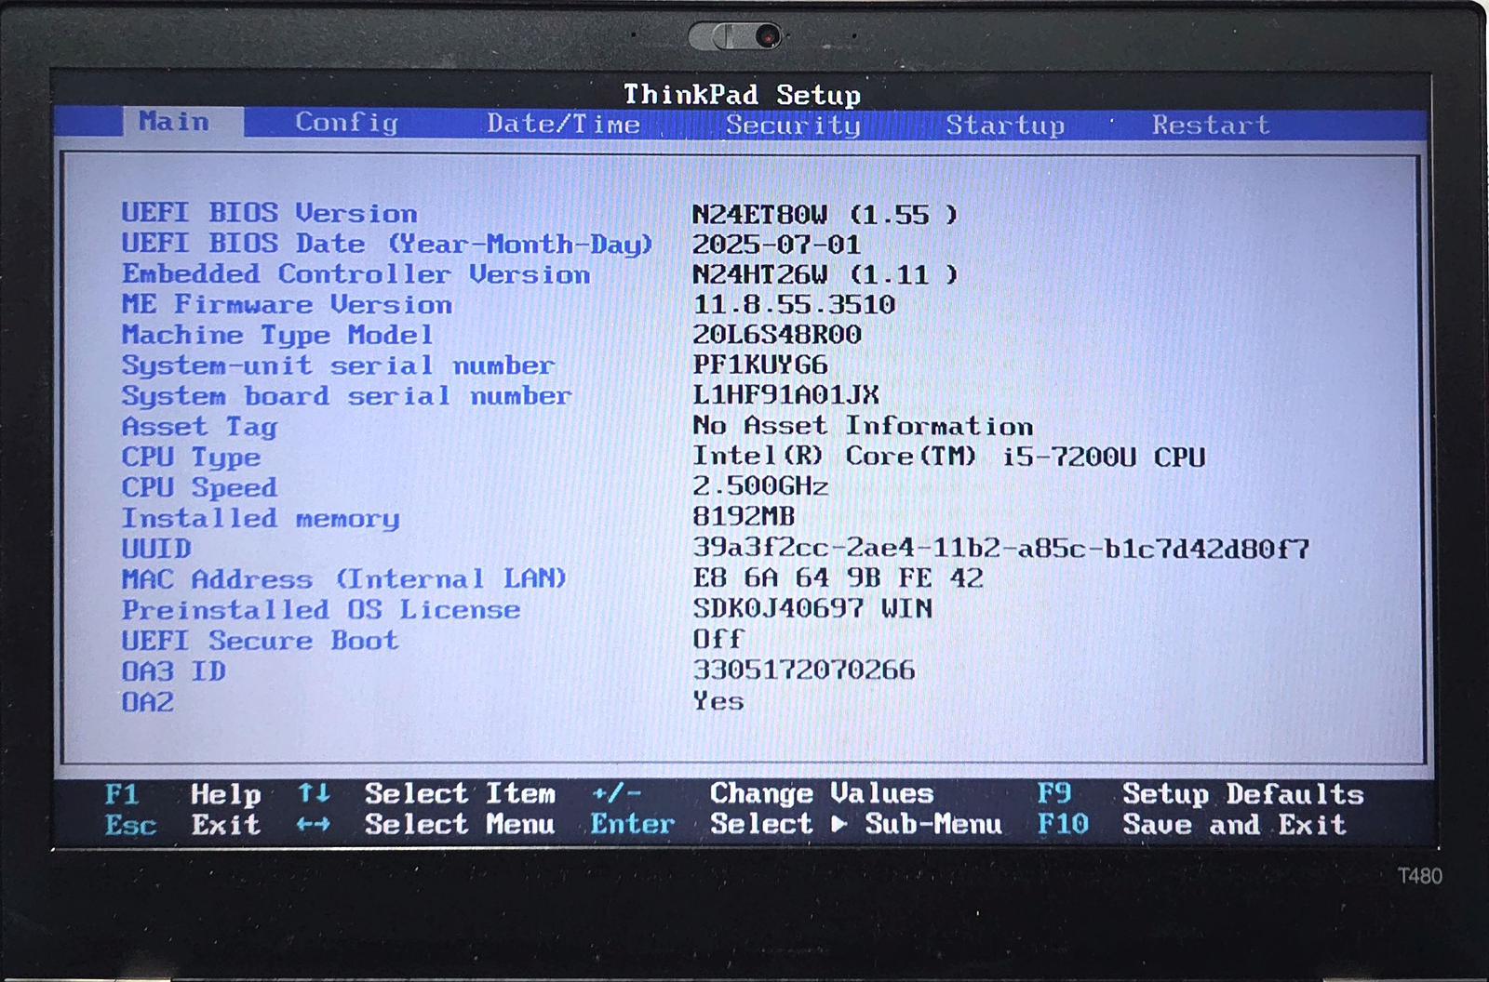Select the OA3 ID label
This screenshot has height=982, width=1489.
tap(174, 671)
